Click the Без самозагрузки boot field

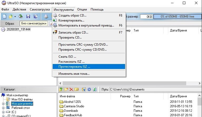[x=34, y=23]
